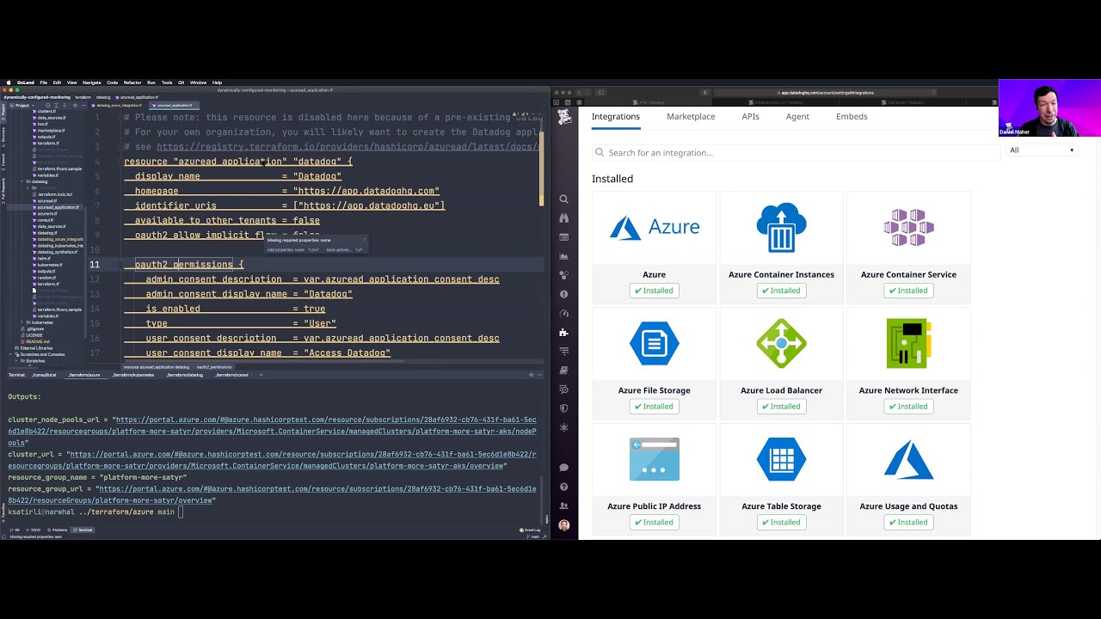Open the Git menu

tap(181, 83)
